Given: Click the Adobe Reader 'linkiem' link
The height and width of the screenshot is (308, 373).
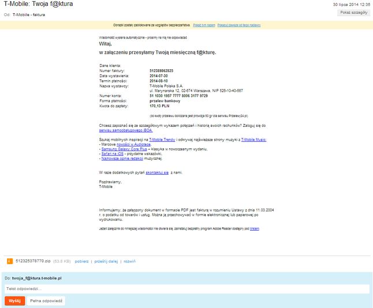Looking at the screenshot, I should click(x=254, y=228).
